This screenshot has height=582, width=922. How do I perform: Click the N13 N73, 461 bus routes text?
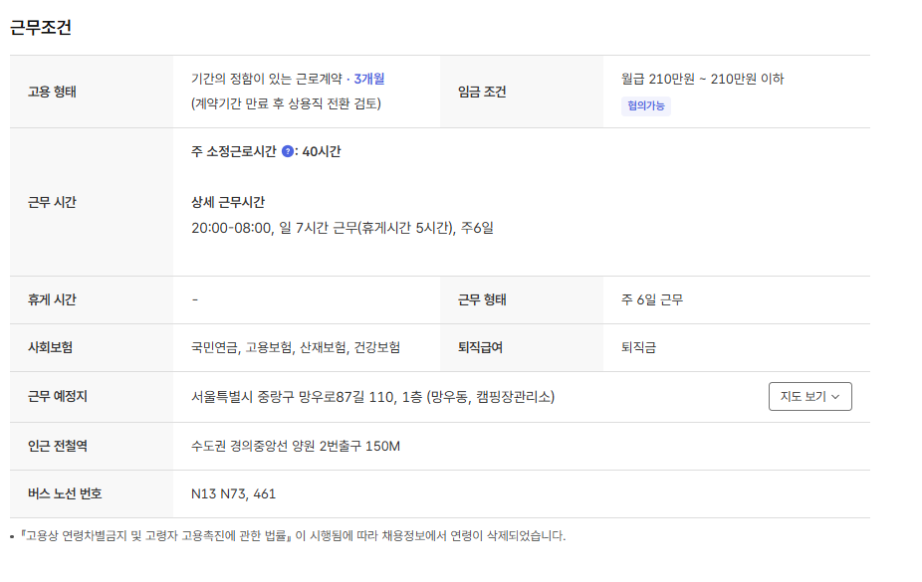click(233, 493)
